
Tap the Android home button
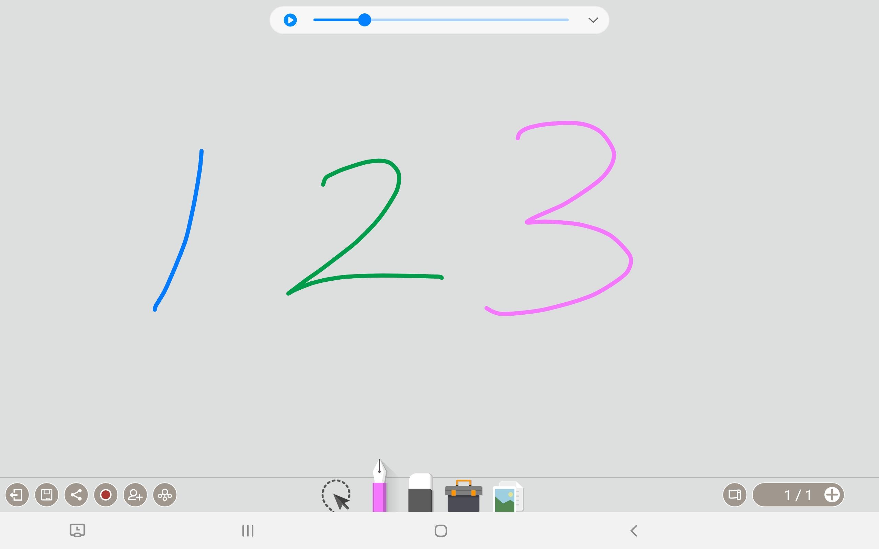point(441,531)
